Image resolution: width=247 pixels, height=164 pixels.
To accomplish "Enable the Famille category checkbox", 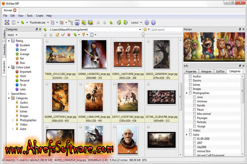I will pos(195,106).
